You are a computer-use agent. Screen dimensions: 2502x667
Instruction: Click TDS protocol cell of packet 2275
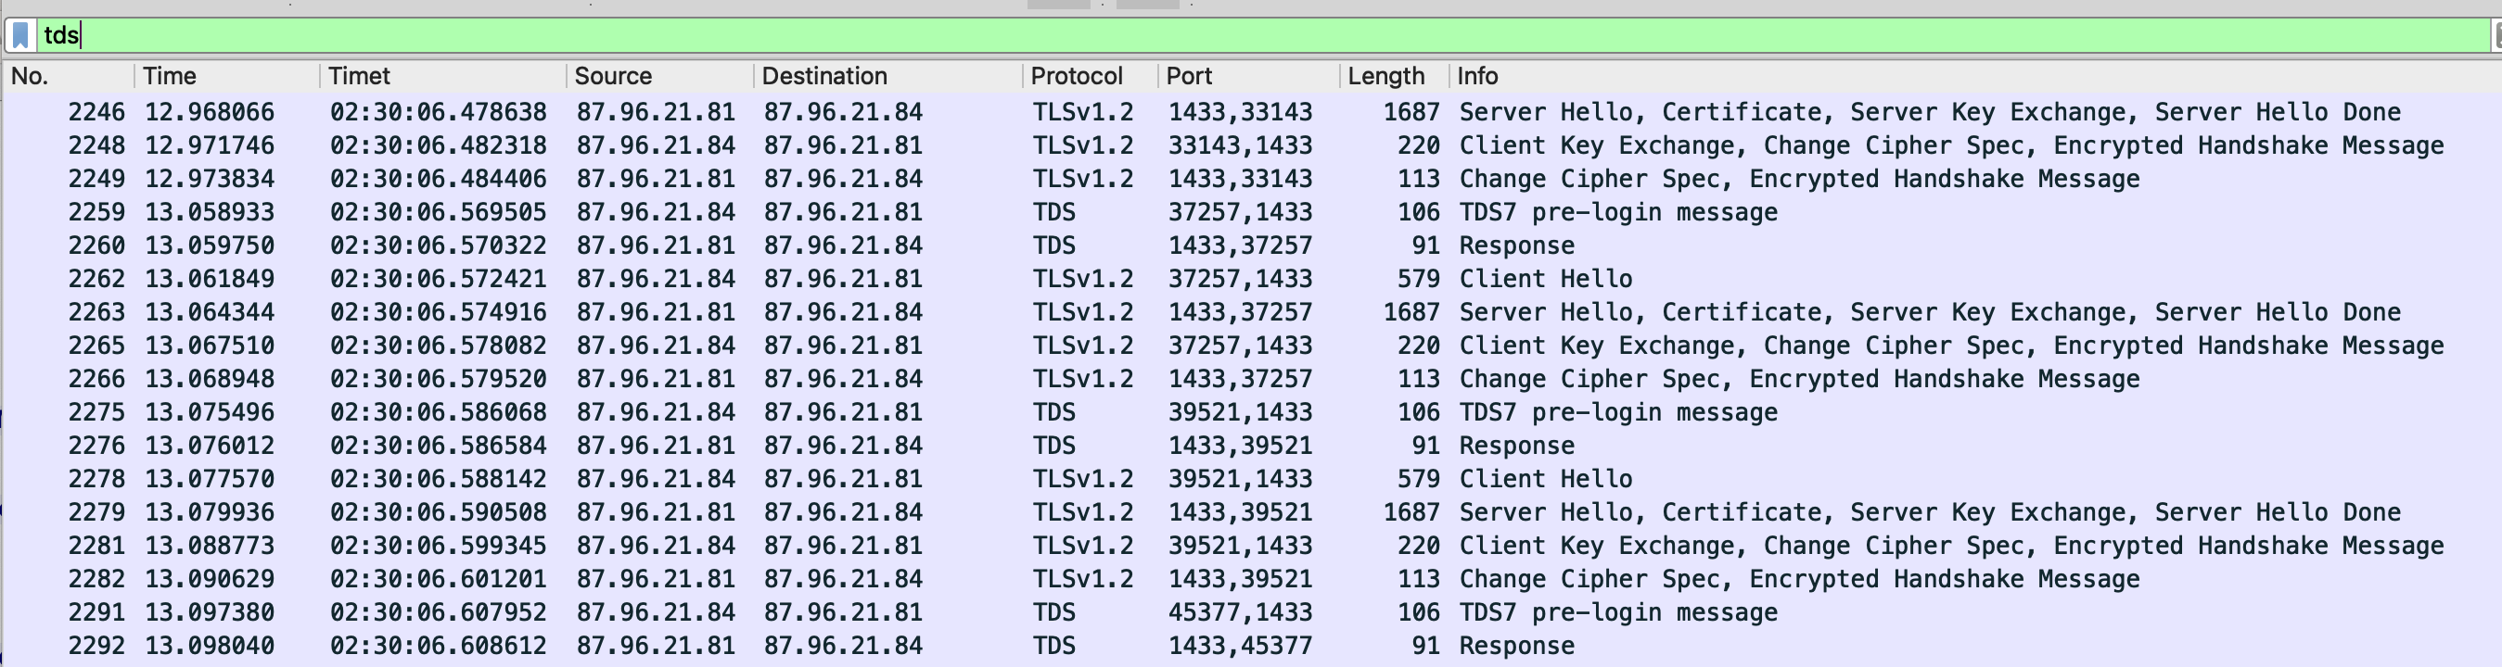(1053, 411)
